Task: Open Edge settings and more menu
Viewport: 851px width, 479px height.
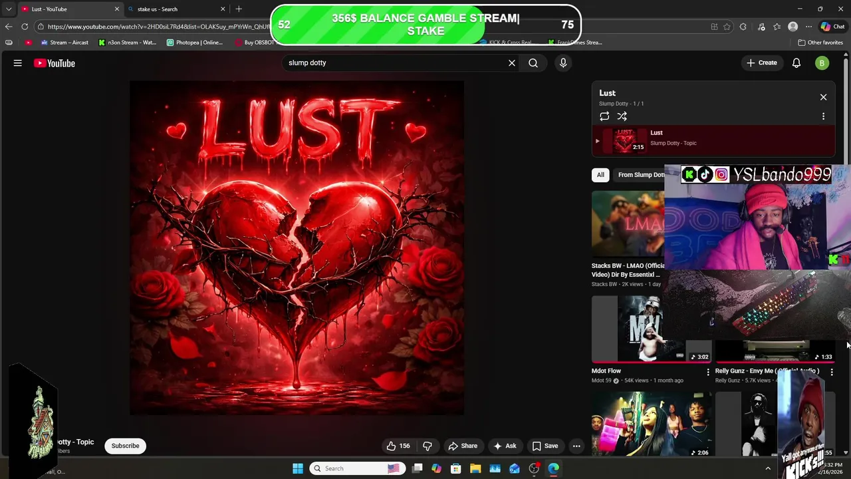Action: click(808, 27)
